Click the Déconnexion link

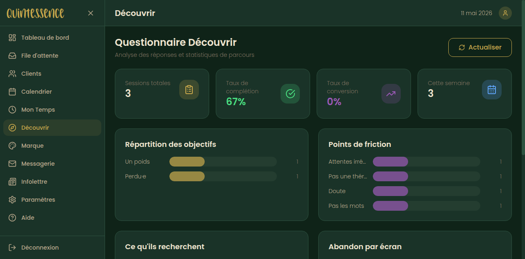[52, 248]
